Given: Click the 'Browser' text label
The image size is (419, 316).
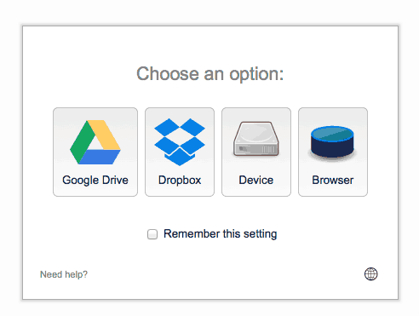Looking at the screenshot, I should tap(333, 180).
